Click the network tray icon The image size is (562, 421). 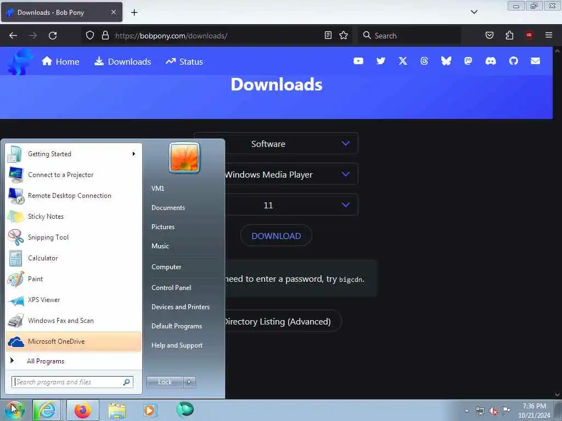coord(480,411)
